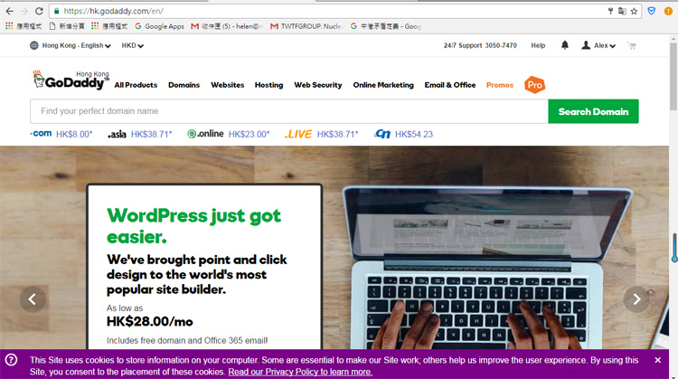Expand the Hong Kong - English language dropdown

tap(76, 45)
